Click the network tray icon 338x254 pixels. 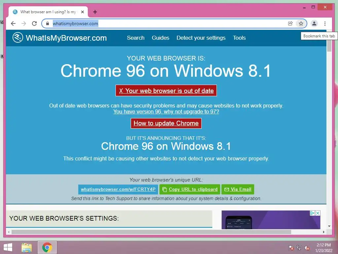(x=299, y=247)
